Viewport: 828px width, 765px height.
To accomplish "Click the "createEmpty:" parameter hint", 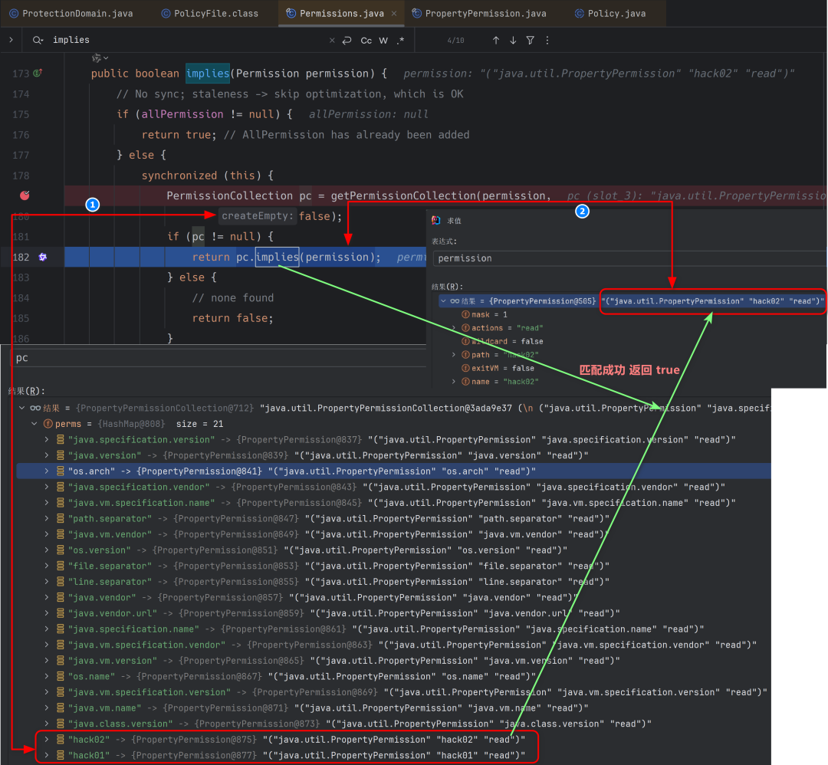I will 256,216.
